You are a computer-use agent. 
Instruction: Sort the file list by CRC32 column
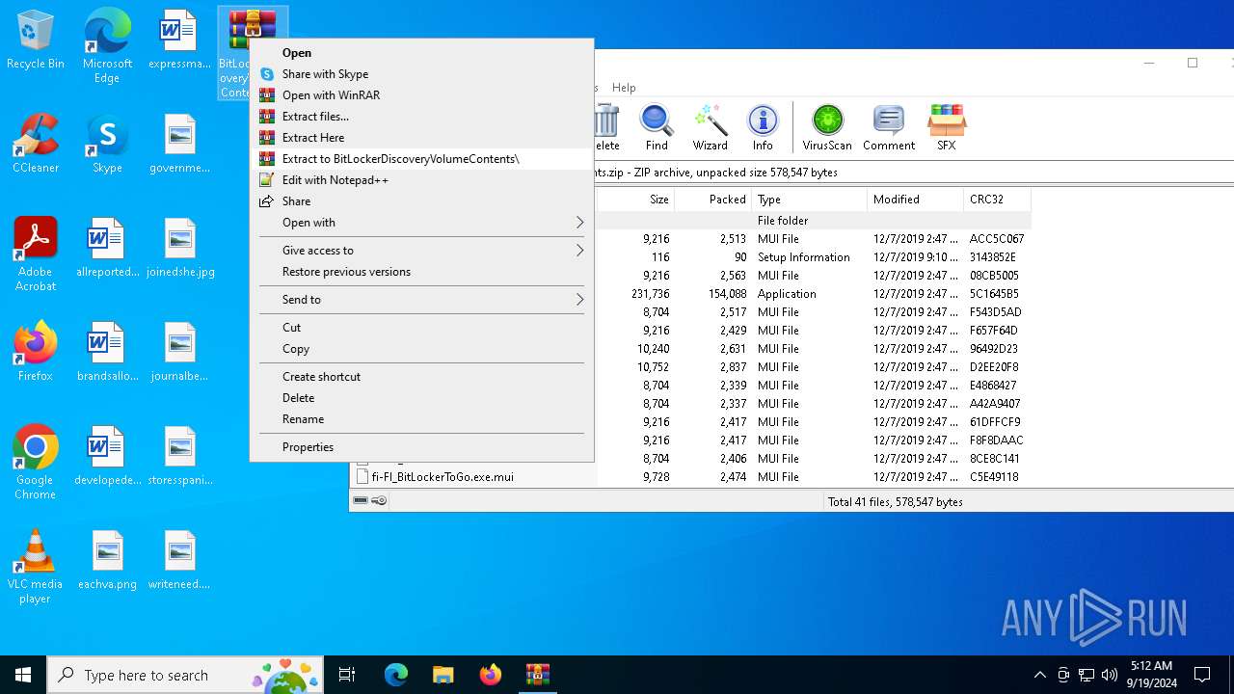pos(997,200)
